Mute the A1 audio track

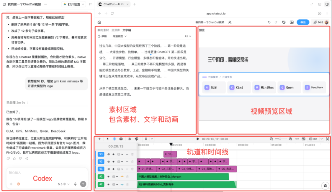(109, 177)
